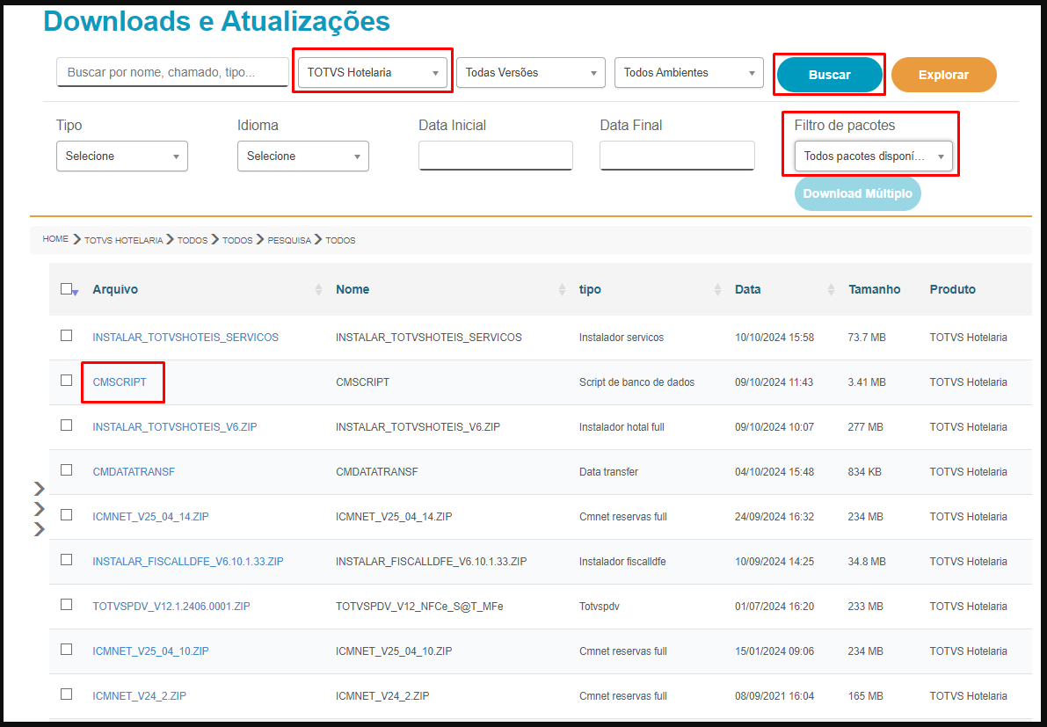Open the ICMNET_V25_04_14.ZIP file link
This screenshot has height=727, width=1047.
(151, 517)
